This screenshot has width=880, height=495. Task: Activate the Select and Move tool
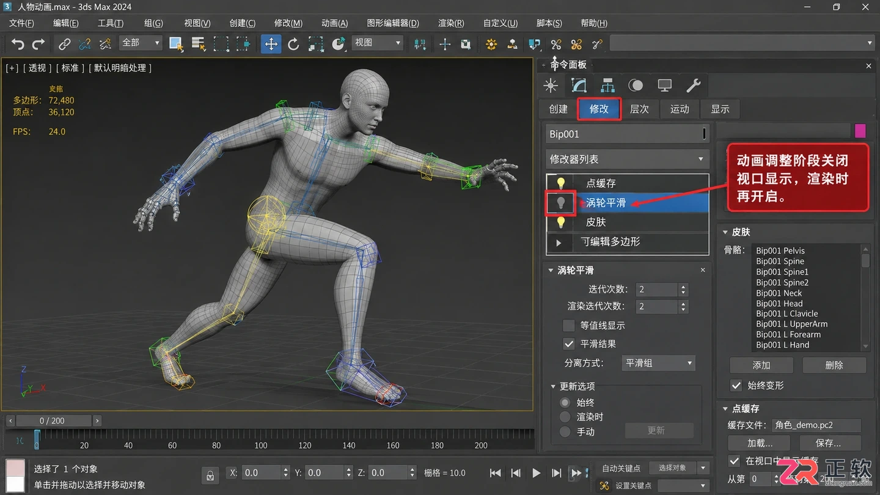(271, 43)
